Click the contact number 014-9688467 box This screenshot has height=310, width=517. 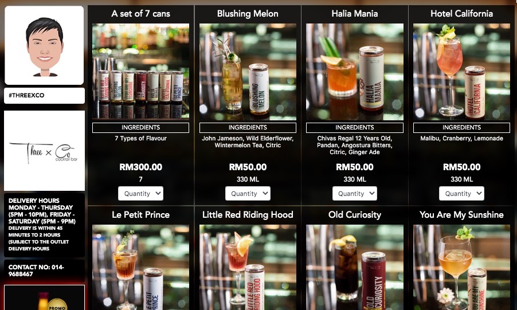point(44,271)
